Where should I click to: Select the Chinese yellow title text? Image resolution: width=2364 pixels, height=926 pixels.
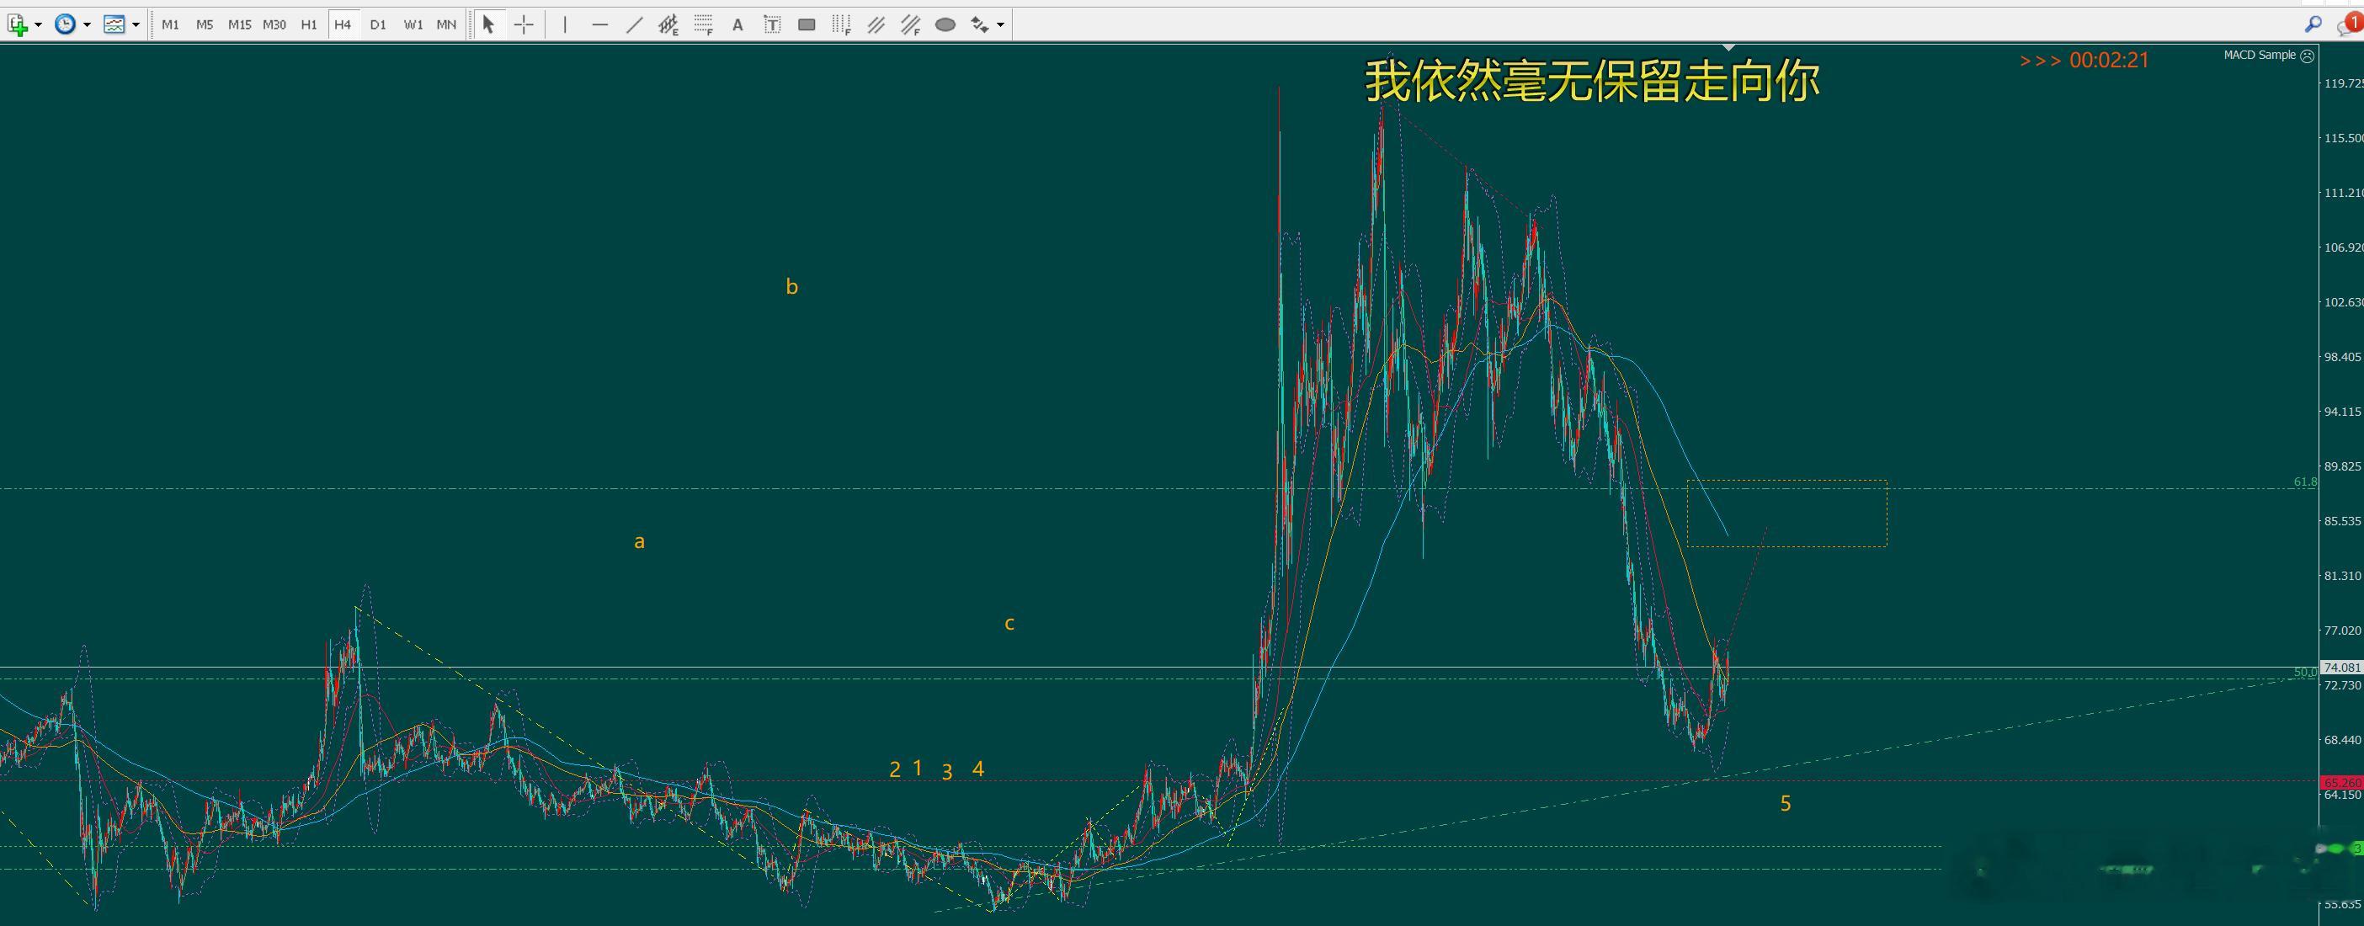[x=1592, y=81]
